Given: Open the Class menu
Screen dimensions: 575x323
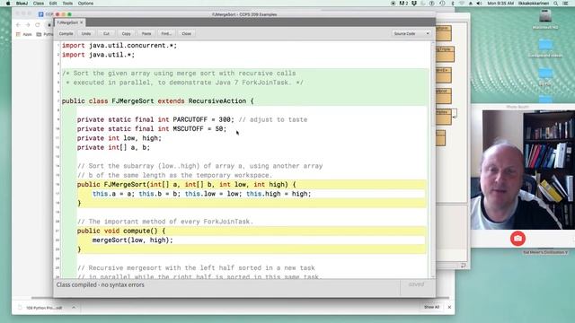Looking at the screenshot, I should [38, 4].
